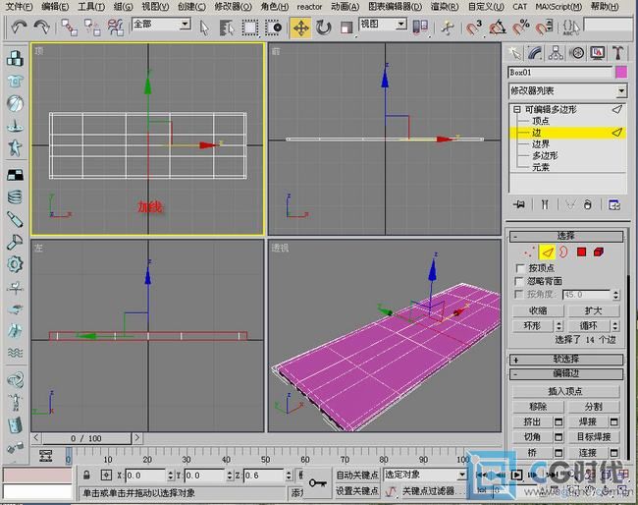Toggle the Angle Snap tool
Viewport: 638px width, 505px height.
pos(498,28)
